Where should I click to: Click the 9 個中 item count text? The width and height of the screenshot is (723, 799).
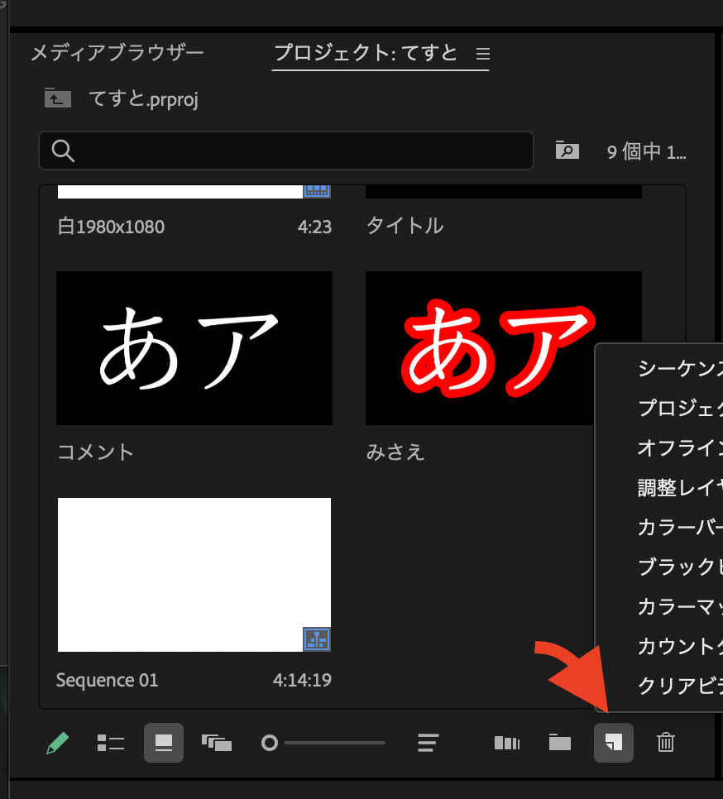pyautogui.click(x=647, y=152)
